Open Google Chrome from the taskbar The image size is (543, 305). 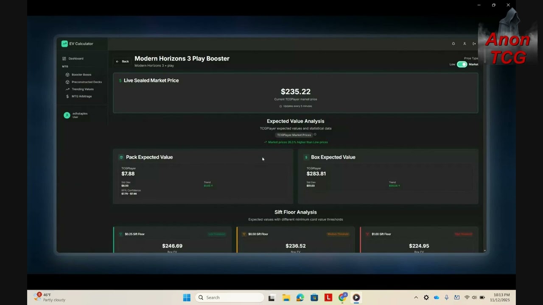342,297
